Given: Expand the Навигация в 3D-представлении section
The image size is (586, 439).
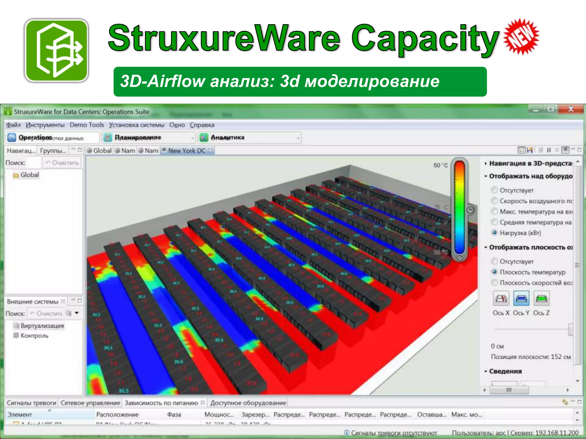Looking at the screenshot, I should point(486,163).
